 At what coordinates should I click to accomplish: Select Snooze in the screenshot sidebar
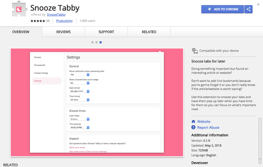(38, 57)
